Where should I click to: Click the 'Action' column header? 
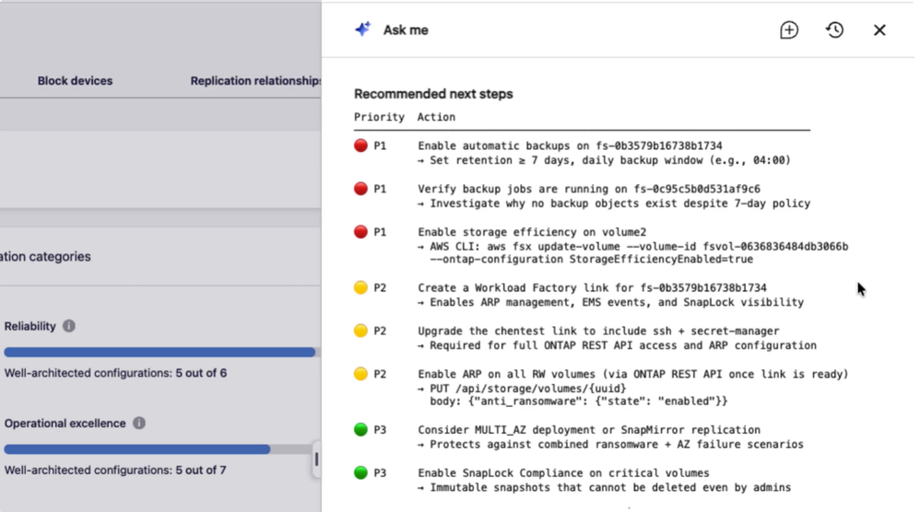(x=436, y=117)
